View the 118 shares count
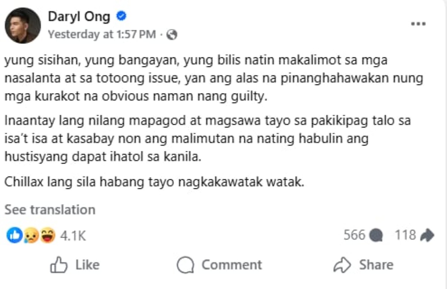The height and width of the screenshot is (289, 447). coord(405,235)
